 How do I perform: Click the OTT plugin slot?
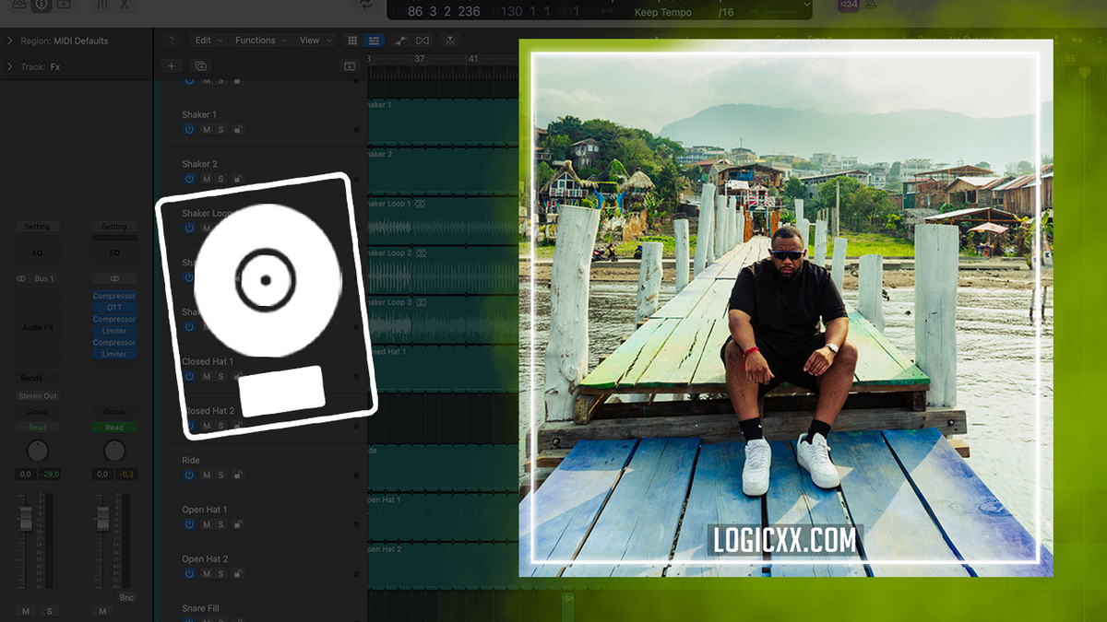(x=113, y=307)
